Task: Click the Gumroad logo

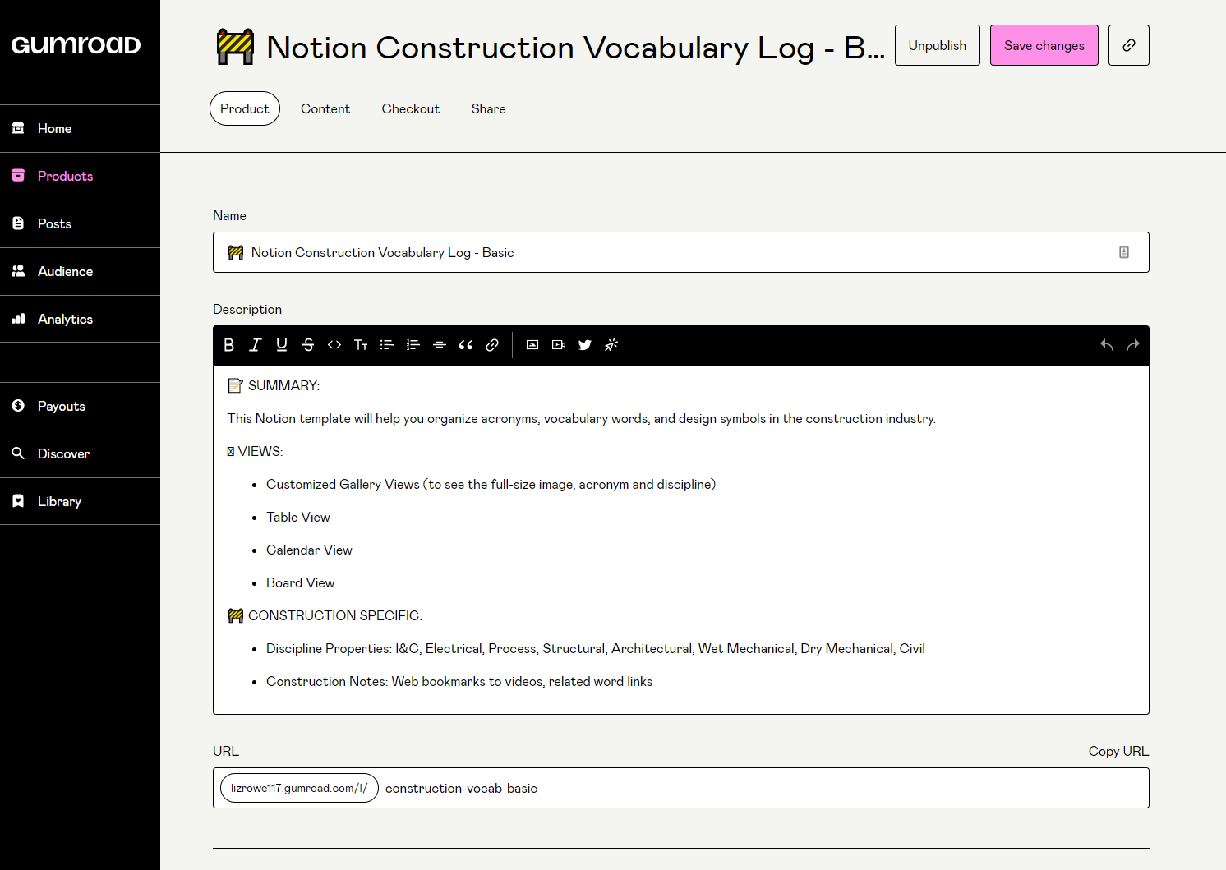Action: 76,45
